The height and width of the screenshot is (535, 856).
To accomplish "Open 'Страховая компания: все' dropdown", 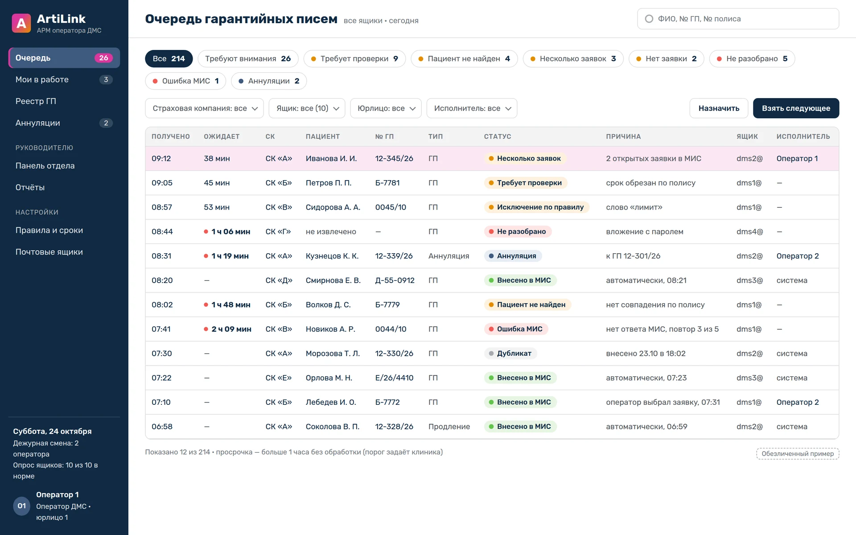I will coord(205,108).
